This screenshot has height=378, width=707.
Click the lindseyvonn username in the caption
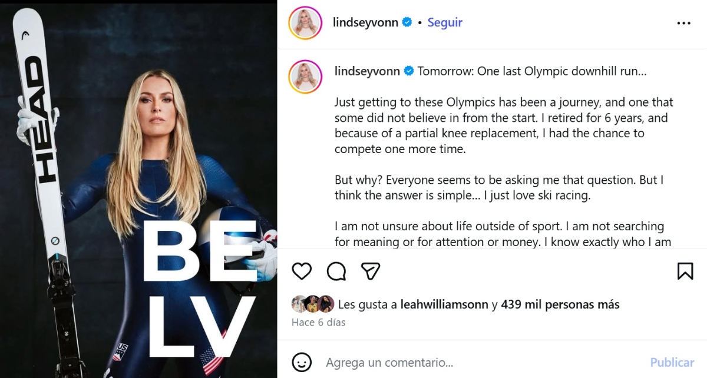pyautogui.click(x=367, y=71)
